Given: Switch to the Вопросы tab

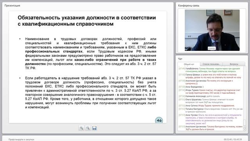Looking at the screenshot, I should click(234, 64).
